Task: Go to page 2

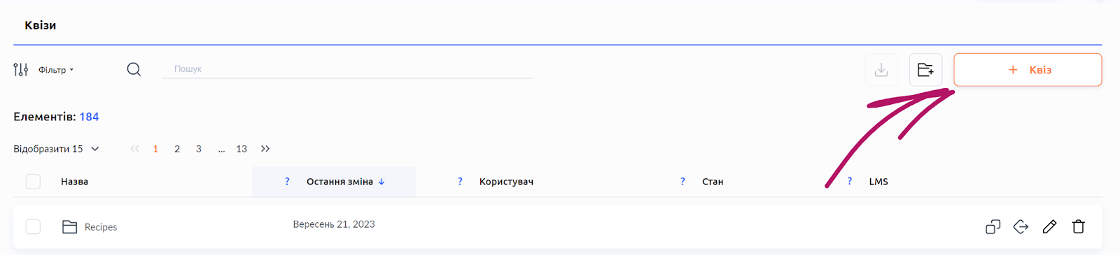Action: tap(177, 149)
